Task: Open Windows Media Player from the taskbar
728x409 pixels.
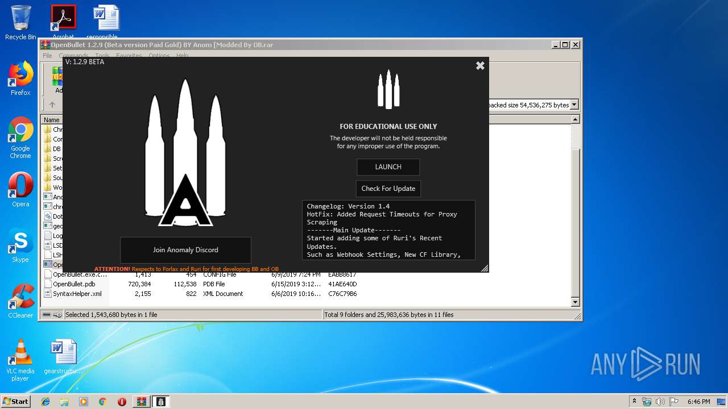Action: [84, 401]
